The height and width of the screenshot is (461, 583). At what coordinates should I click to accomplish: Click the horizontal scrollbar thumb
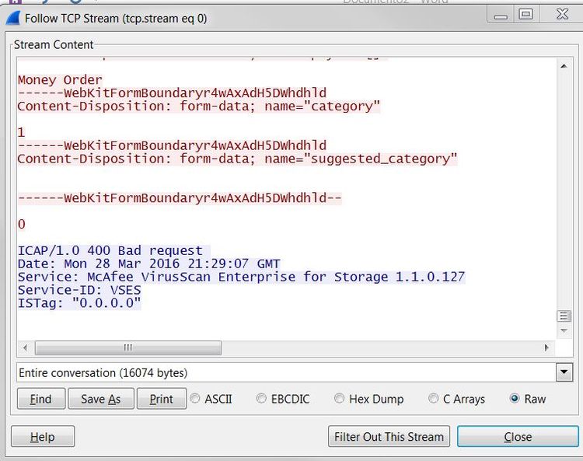(x=128, y=348)
